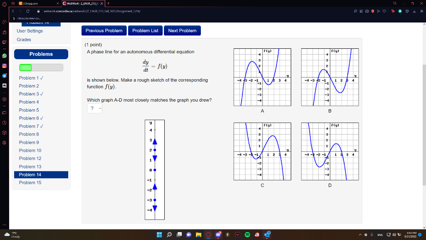Viewport: 426px width, 240px height.
Task: Go to Problem 12
Action: click(x=30, y=158)
